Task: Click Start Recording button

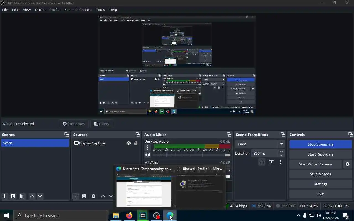Action: pos(321,154)
